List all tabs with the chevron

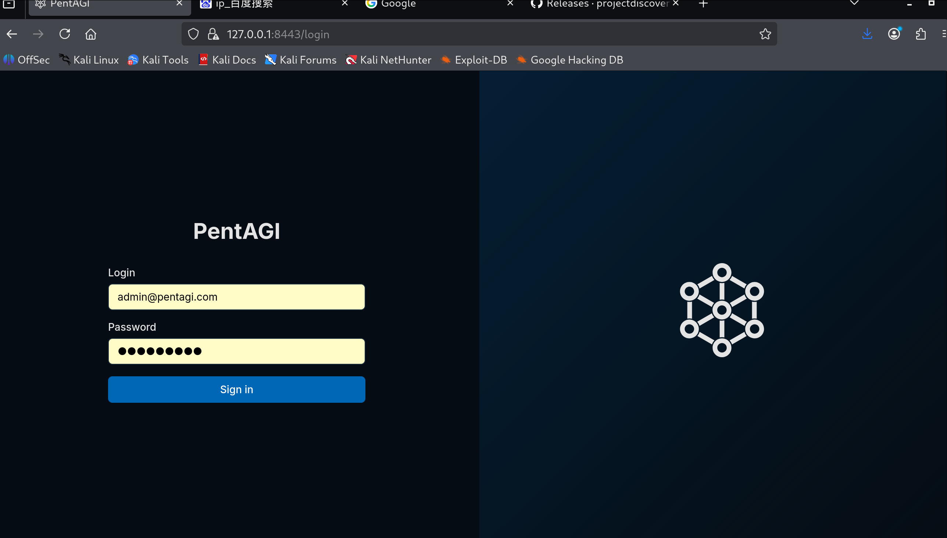pyautogui.click(x=854, y=3)
